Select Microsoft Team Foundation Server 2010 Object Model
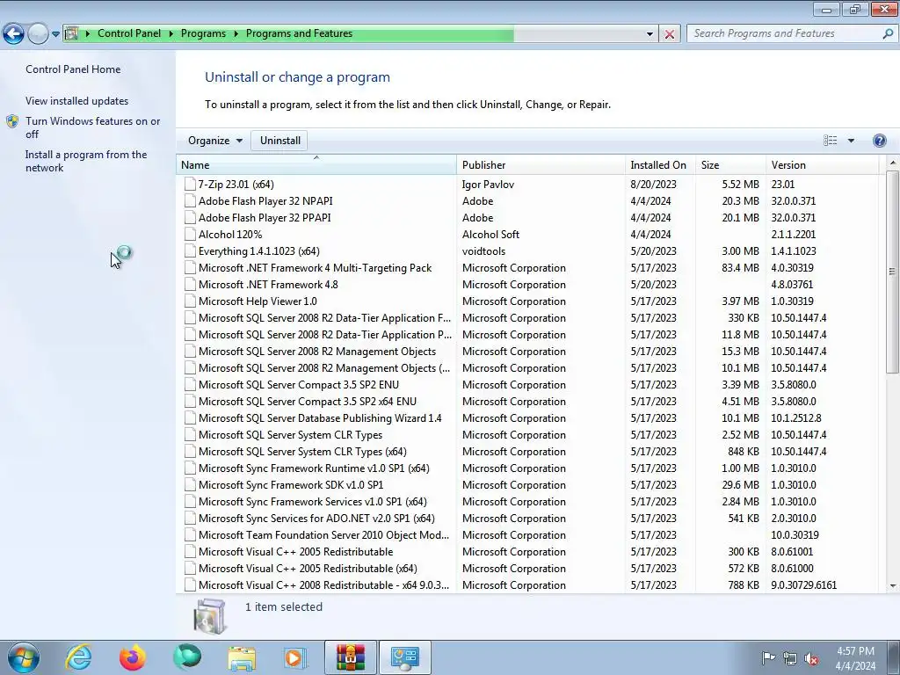Image resolution: width=900 pixels, height=675 pixels. click(x=323, y=534)
